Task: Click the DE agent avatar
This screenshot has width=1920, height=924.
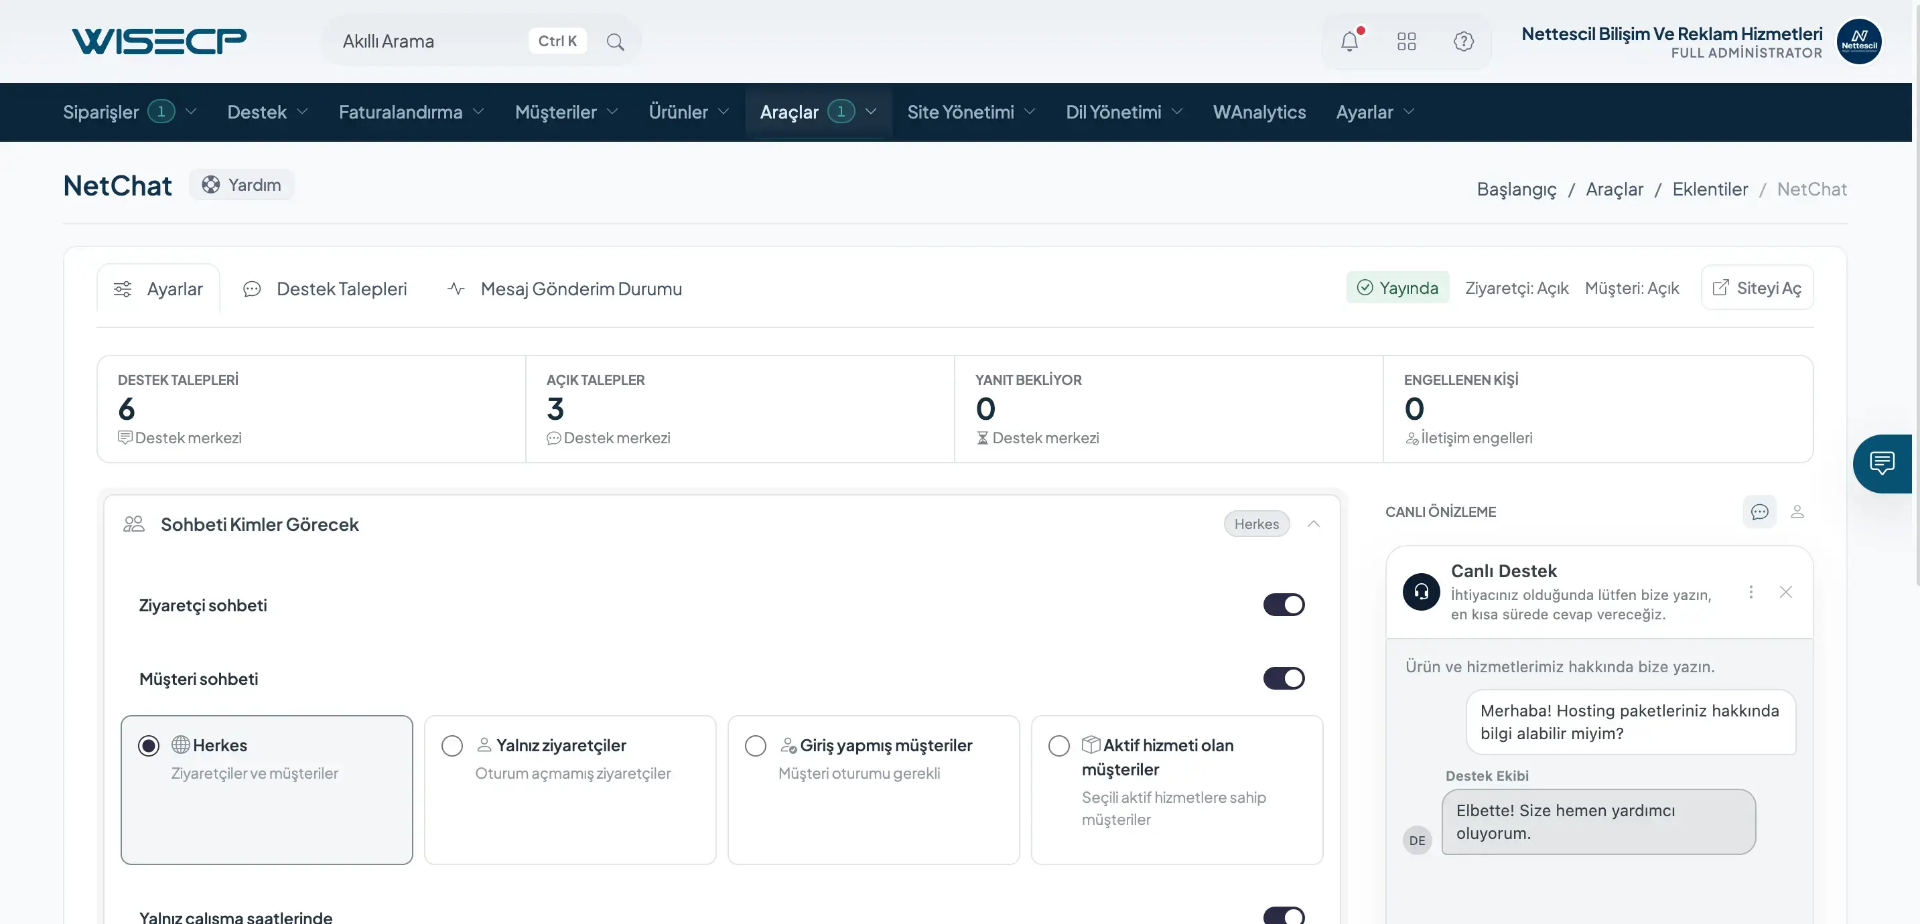Action: point(1417,840)
